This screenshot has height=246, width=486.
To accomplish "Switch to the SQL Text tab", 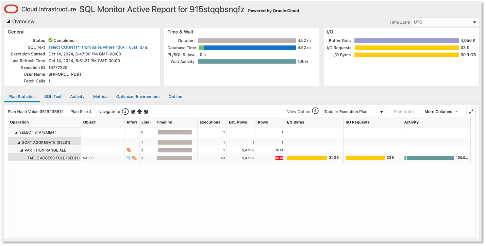I will (53, 96).
